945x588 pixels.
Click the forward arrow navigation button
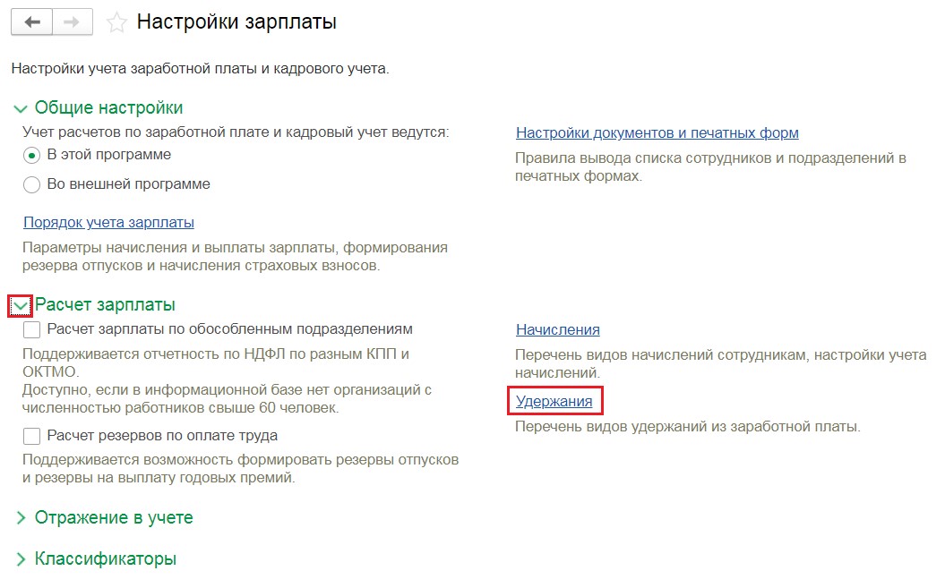[73, 22]
